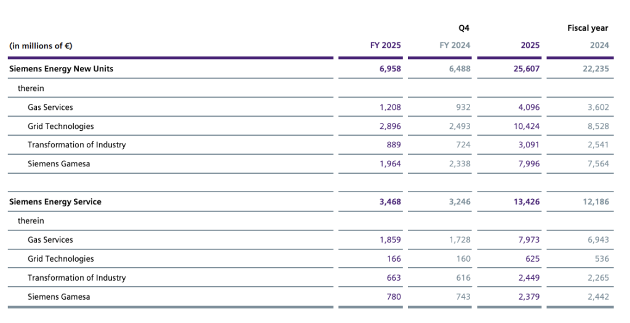The width and height of the screenshot is (630, 323).
Task: Select the 2,442 Siemens Gamesa 2024 cell
Action: tap(598, 297)
